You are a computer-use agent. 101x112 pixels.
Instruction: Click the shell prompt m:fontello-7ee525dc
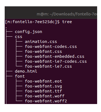pos(32,22)
